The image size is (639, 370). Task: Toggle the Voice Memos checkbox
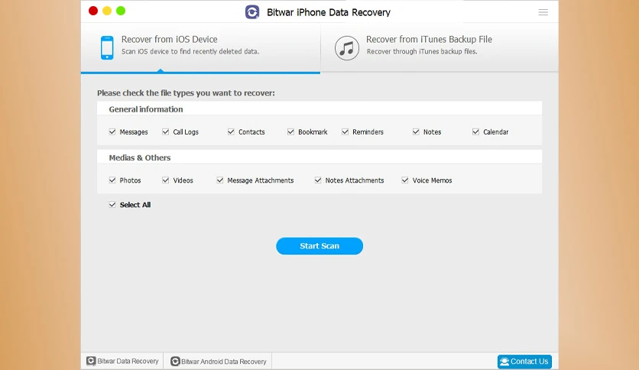click(x=404, y=180)
